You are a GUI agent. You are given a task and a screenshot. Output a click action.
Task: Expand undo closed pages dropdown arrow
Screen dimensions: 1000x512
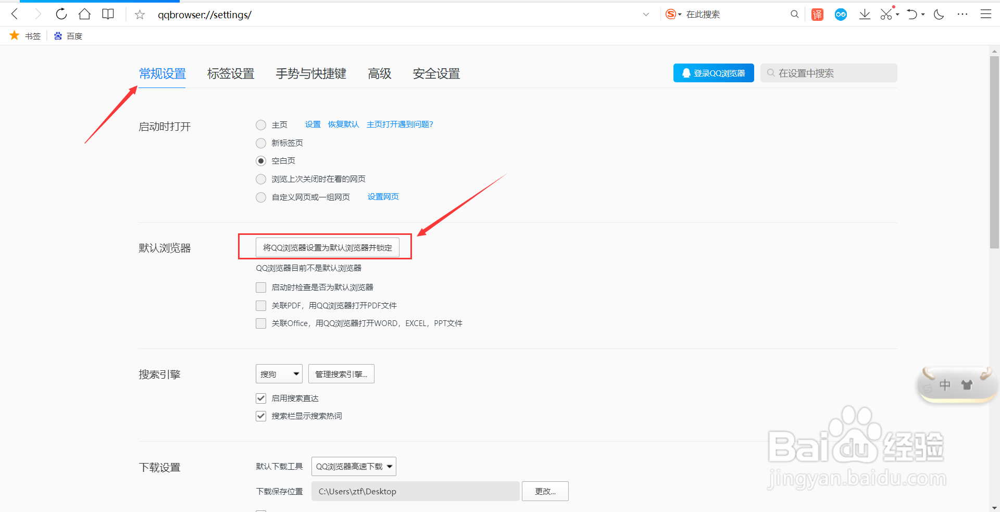coord(923,15)
